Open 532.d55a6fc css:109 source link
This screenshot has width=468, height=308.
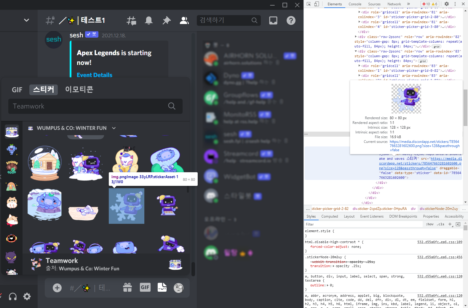(x=440, y=242)
